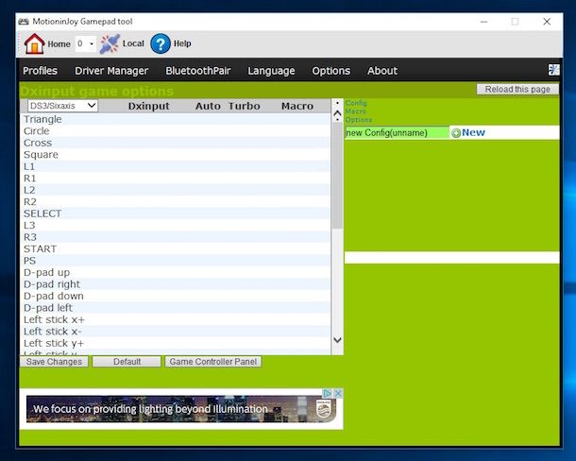Image resolution: width=576 pixels, height=461 pixels.
Task: Open the Game Controller Panel button
Action: point(213,362)
